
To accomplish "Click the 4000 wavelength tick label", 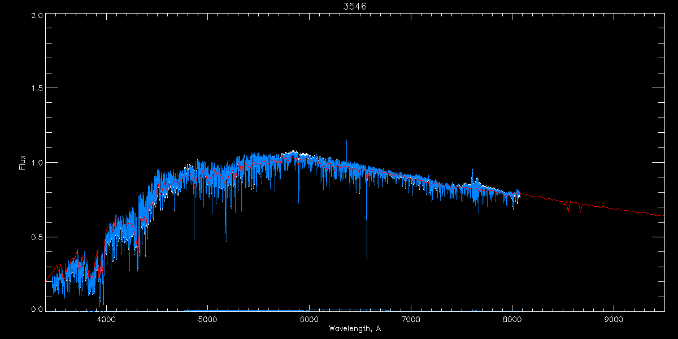I will pos(106,319).
